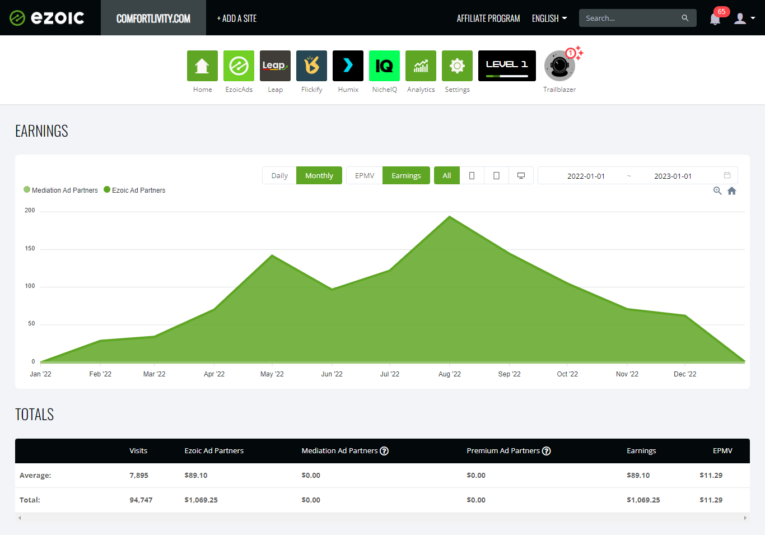The height and width of the screenshot is (535, 765).
Task: Click the Earnings column header
Action: [x=641, y=450]
